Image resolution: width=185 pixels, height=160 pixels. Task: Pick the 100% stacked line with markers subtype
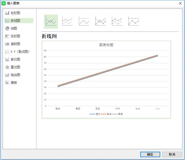[x=133, y=21]
